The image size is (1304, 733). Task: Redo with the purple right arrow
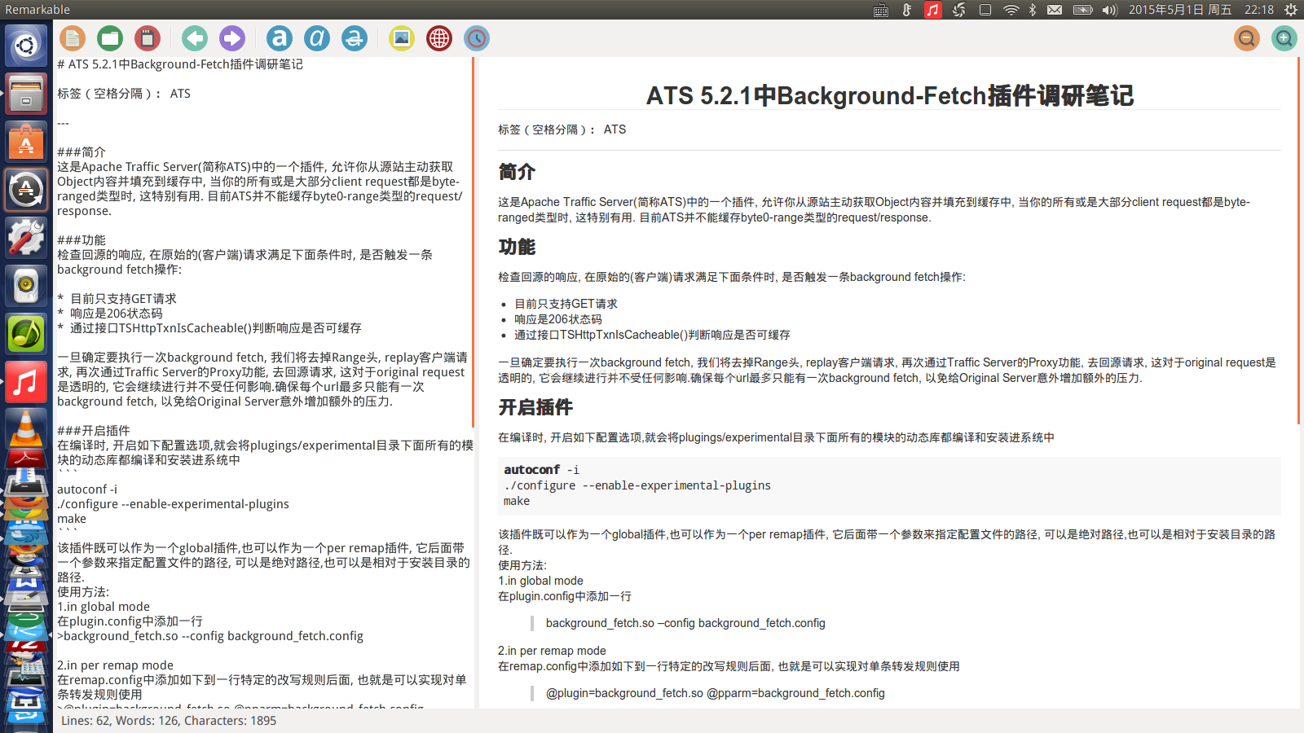tap(232, 38)
